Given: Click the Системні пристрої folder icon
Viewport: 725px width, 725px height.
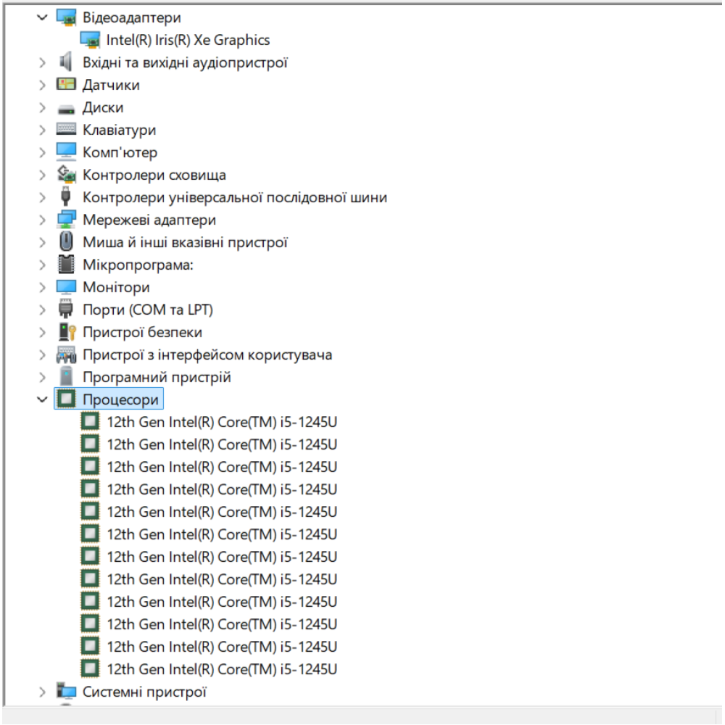Looking at the screenshot, I should (66, 691).
